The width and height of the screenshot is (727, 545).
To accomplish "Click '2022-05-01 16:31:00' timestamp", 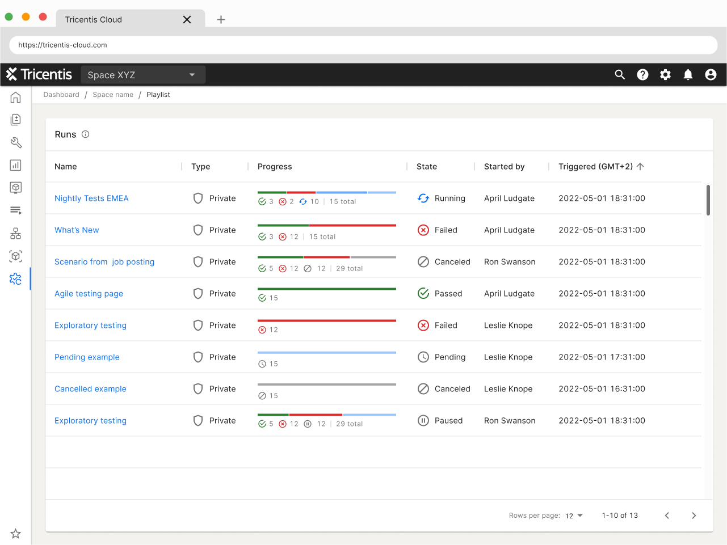I will click(602, 388).
